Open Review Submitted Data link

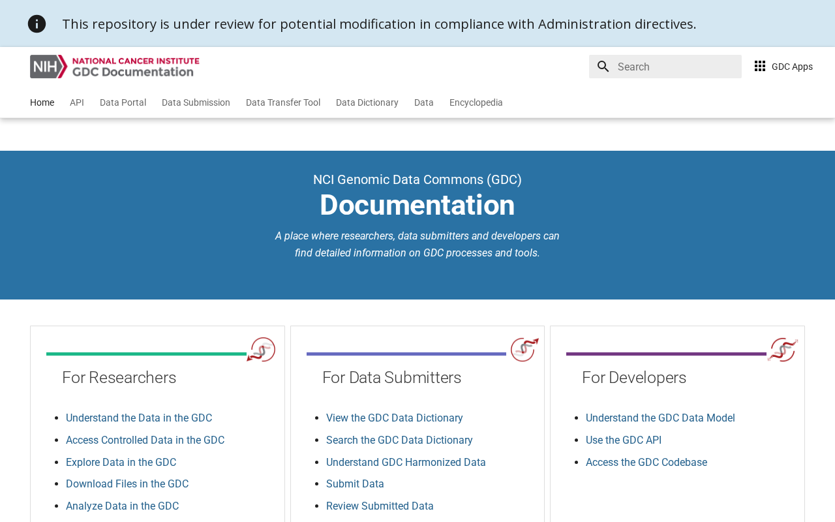(380, 506)
